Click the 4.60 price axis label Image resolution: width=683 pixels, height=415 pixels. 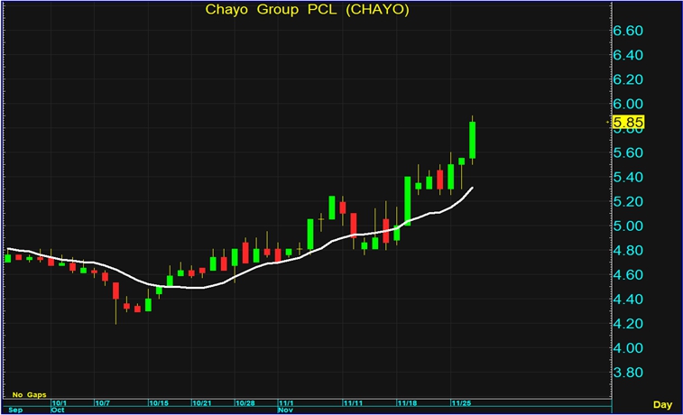pos(628,275)
